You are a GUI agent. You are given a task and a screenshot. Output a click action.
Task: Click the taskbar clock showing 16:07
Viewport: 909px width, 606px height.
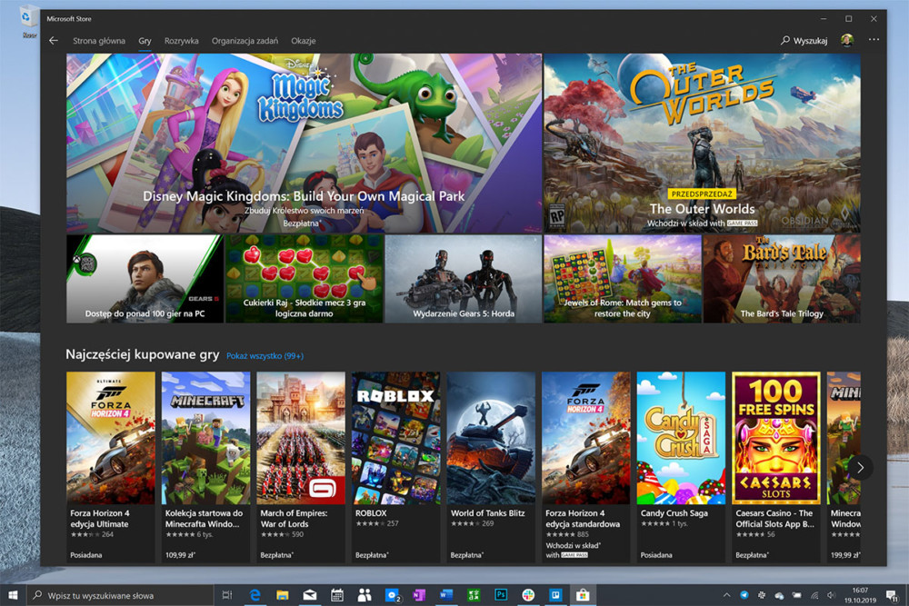click(860, 595)
